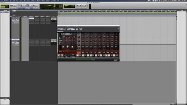The width and height of the screenshot is (187, 105).
Task: Click the second track's name button
Action: point(15,40)
